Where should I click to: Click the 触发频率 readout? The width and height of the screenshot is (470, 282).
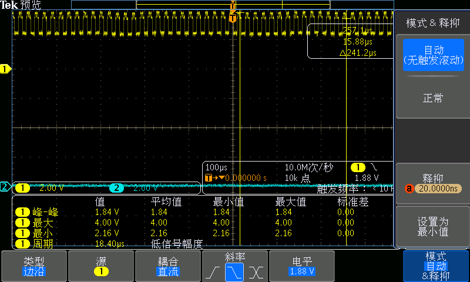(355, 189)
